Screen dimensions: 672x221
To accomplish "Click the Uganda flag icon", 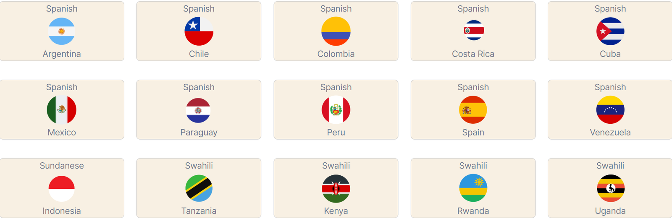I will (x=610, y=188).
